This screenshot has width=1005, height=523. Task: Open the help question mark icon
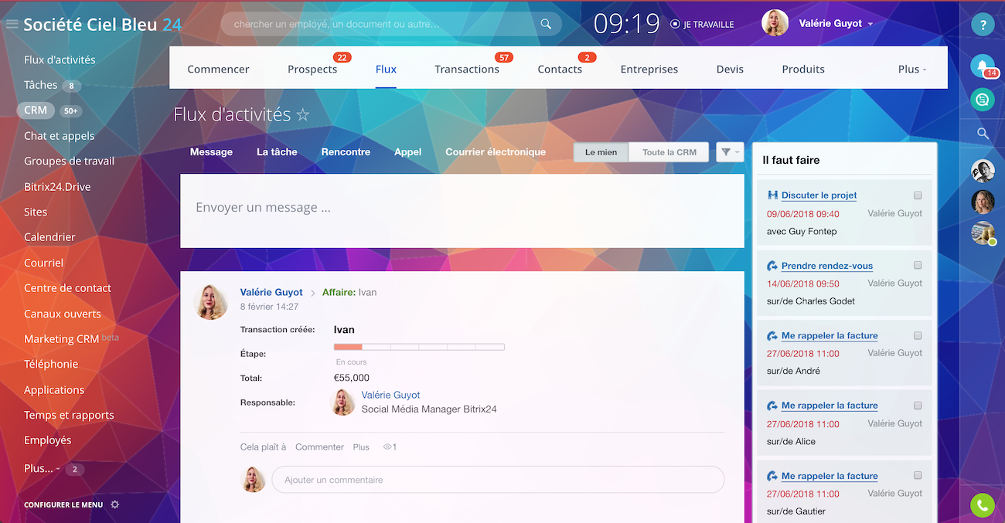[x=983, y=25]
